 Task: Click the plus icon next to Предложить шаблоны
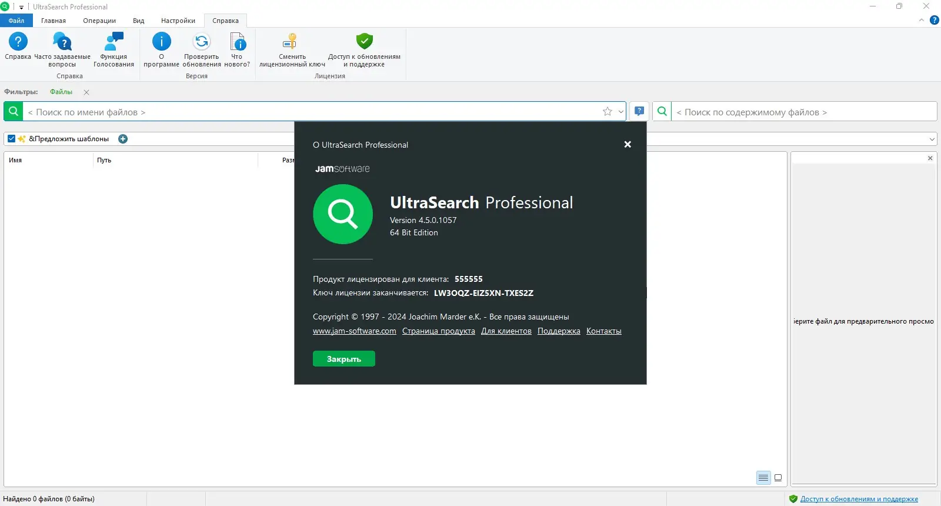click(x=123, y=139)
